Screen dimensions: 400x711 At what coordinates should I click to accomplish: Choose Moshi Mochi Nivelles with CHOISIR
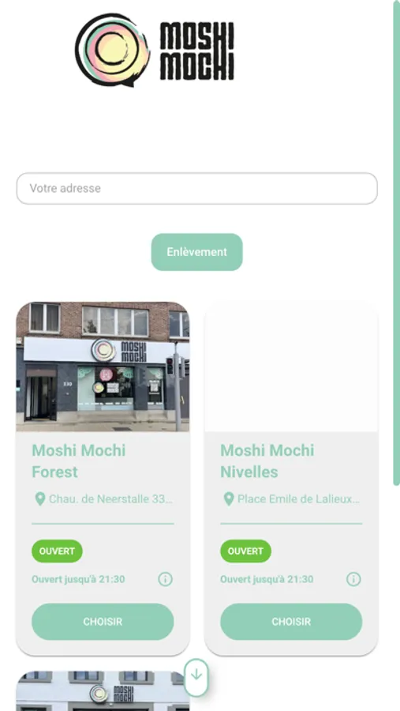[291, 622]
